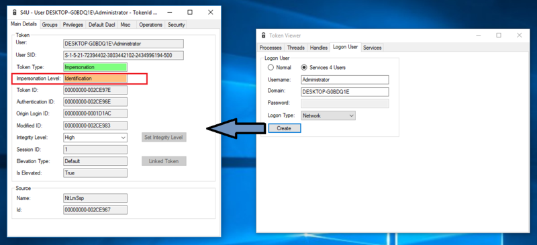
Task: Select the Logon User tab
Action: click(x=346, y=47)
